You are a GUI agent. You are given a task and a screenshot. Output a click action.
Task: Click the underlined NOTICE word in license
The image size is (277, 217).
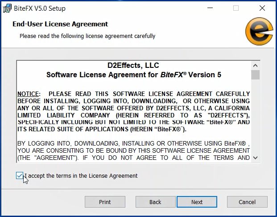28,94
